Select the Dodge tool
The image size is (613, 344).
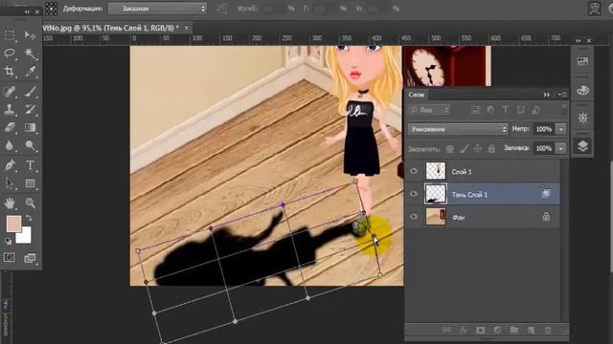tap(30, 145)
